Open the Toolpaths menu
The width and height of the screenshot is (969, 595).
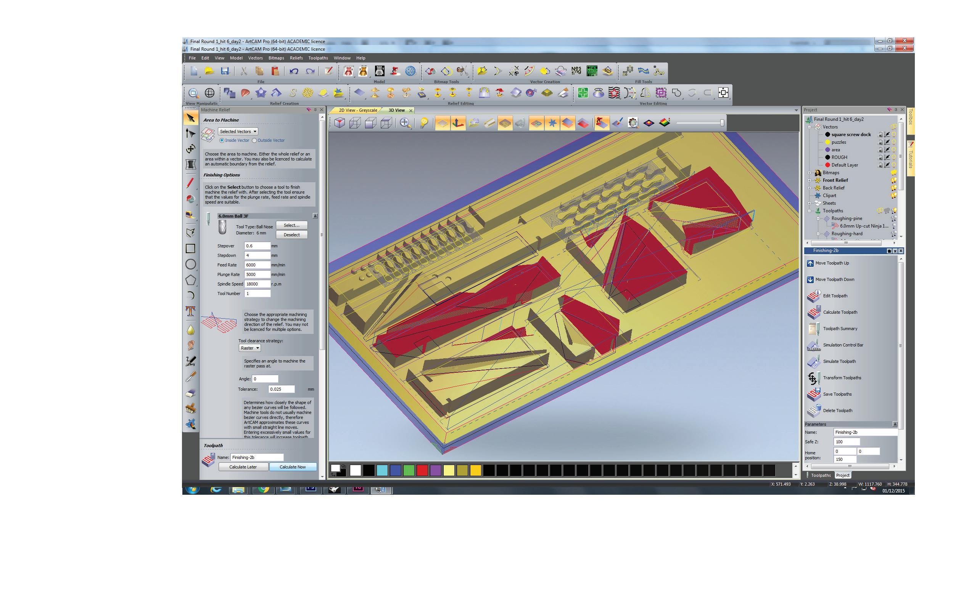click(318, 58)
